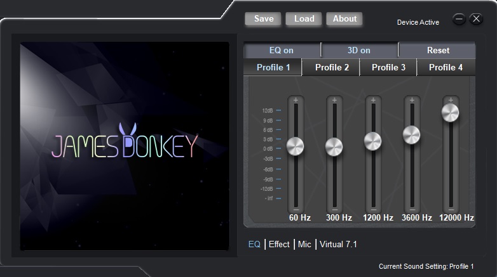Click the 12000 Hz slider knob

coord(450,113)
